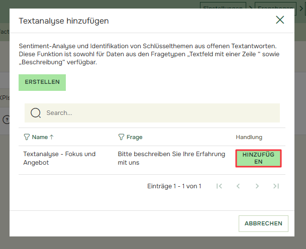Screen dimensions: 306x249
Task: Close the Textanalyse hinzufügen dialog
Action: [x=280, y=20]
